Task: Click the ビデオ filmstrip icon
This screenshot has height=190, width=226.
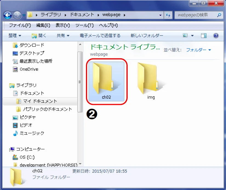Action: tap(15, 125)
